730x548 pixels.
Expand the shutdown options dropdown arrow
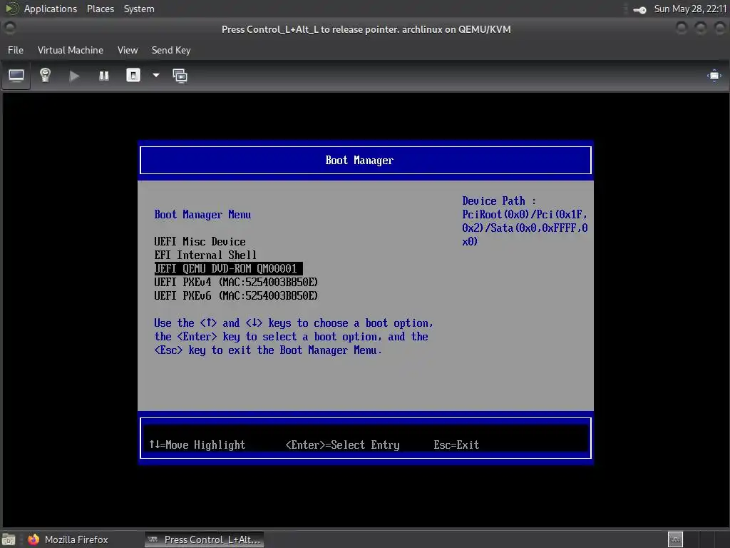pyautogui.click(x=156, y=76)
